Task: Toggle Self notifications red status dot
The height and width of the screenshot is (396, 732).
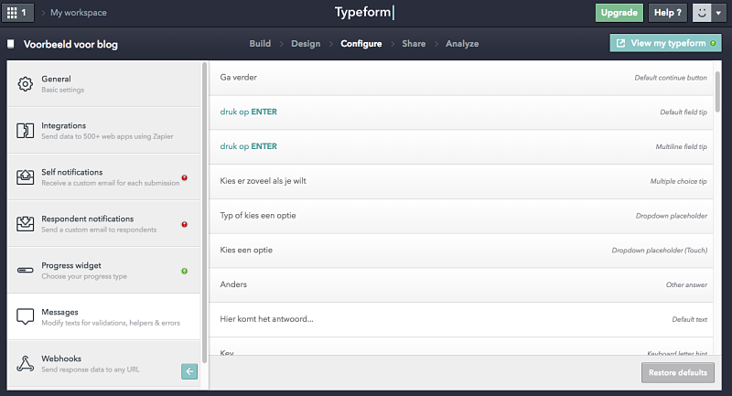Action: point(185,177)
